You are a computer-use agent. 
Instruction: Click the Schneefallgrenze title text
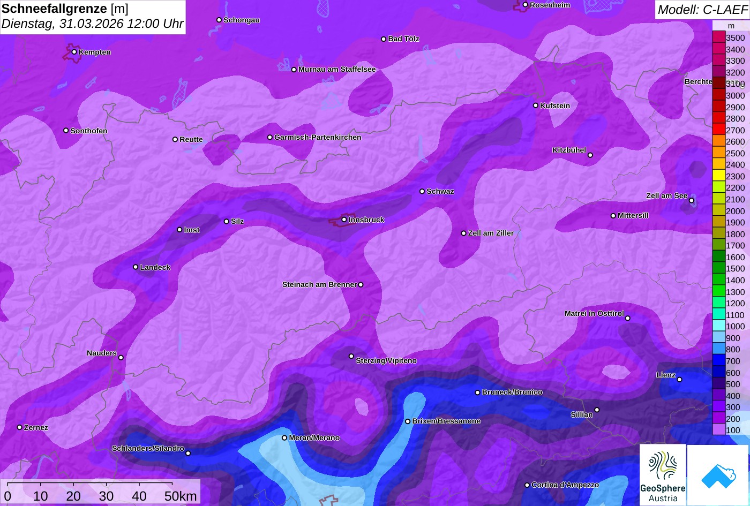tap(54, 9)
